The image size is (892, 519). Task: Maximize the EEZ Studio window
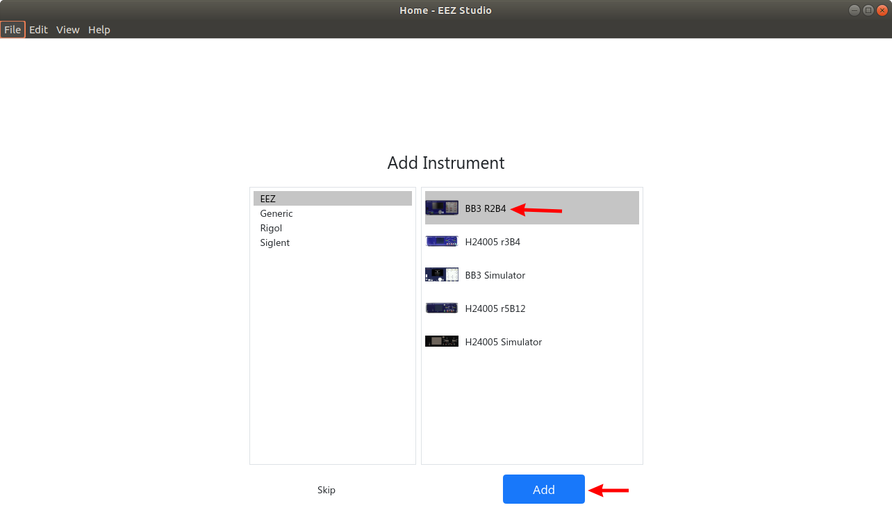click(x=868, y=10)
